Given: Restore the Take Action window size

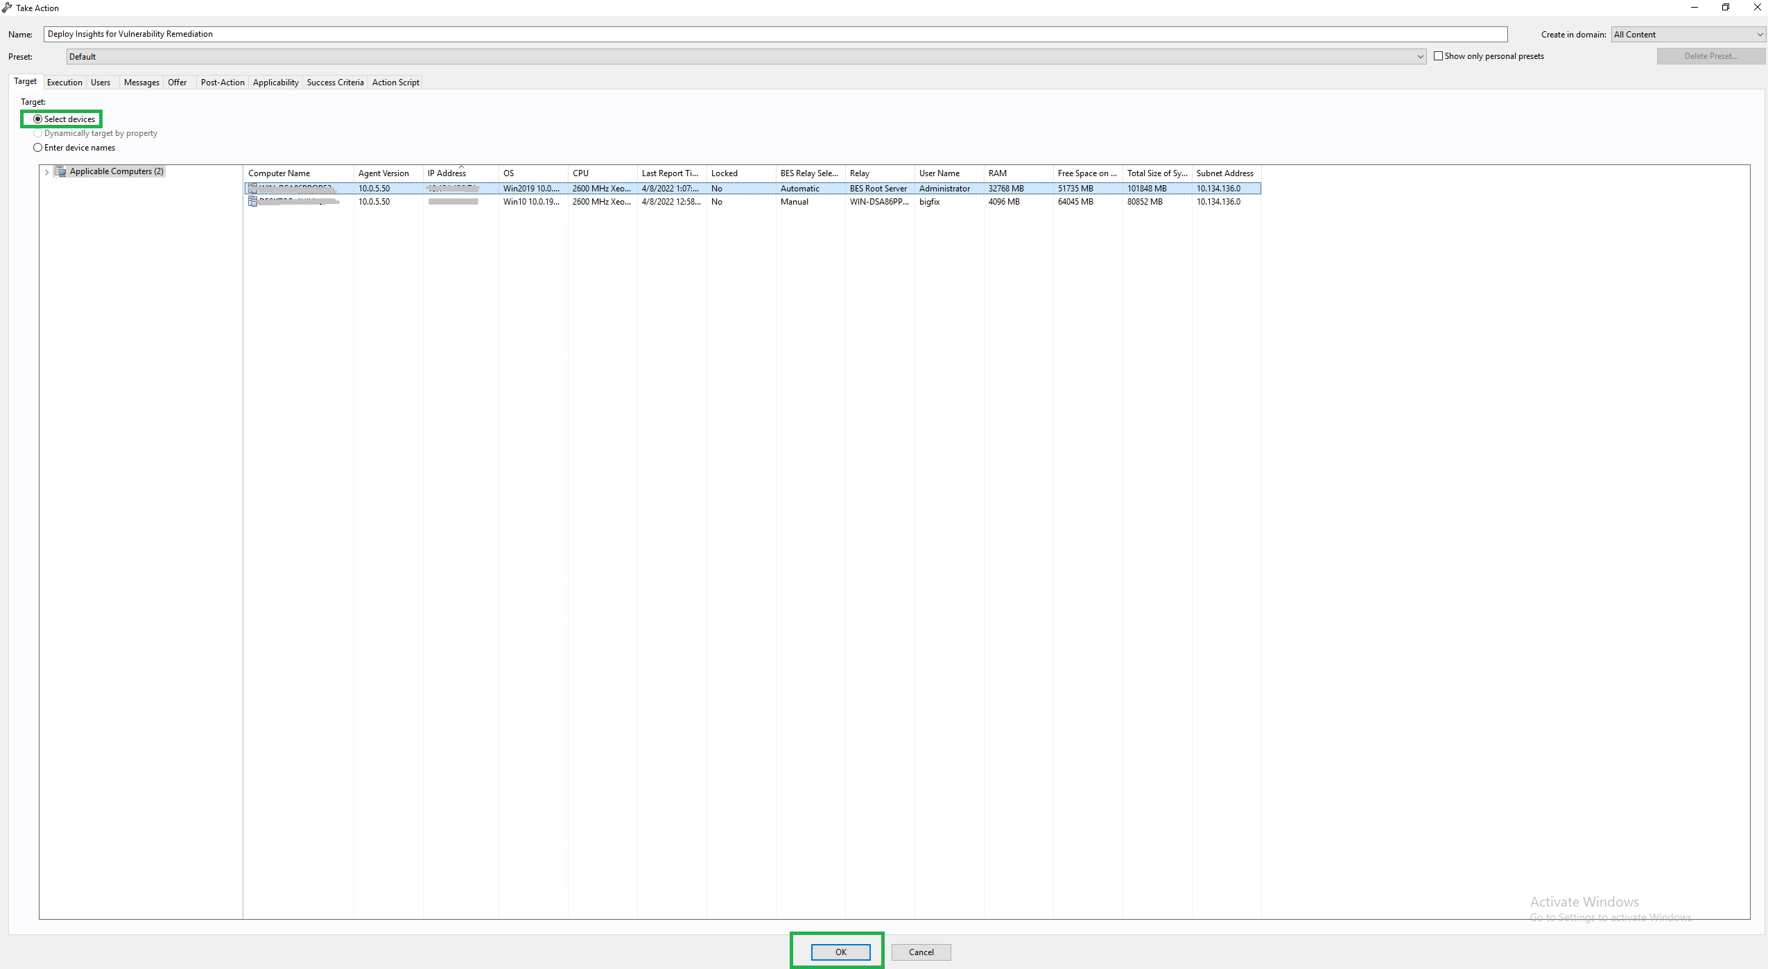Looking at the screenshot, I should pos(1725,8).
